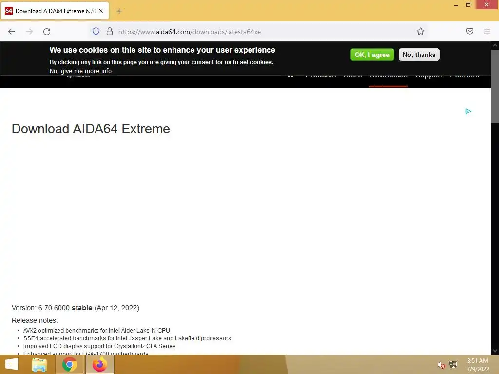Go back using the browser back arrow
The image size is (499, 374).
(12, 32)
